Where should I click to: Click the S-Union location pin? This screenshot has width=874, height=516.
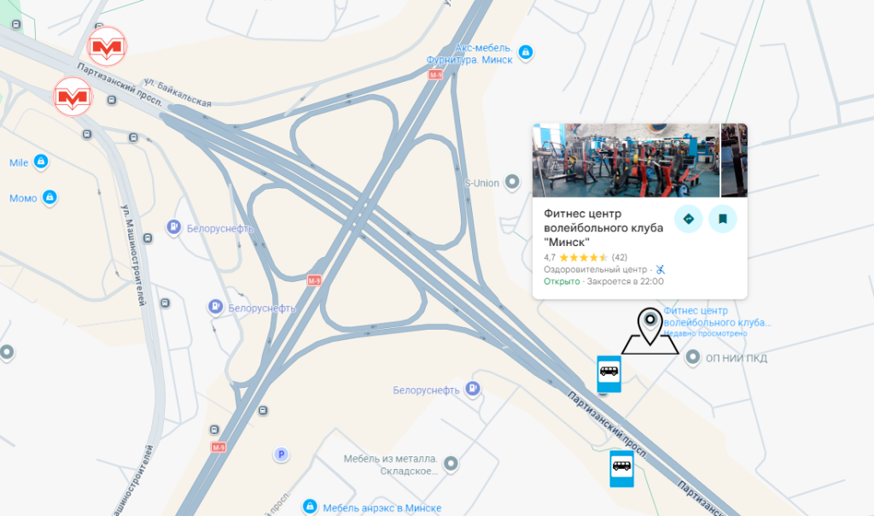click(512, 183)
